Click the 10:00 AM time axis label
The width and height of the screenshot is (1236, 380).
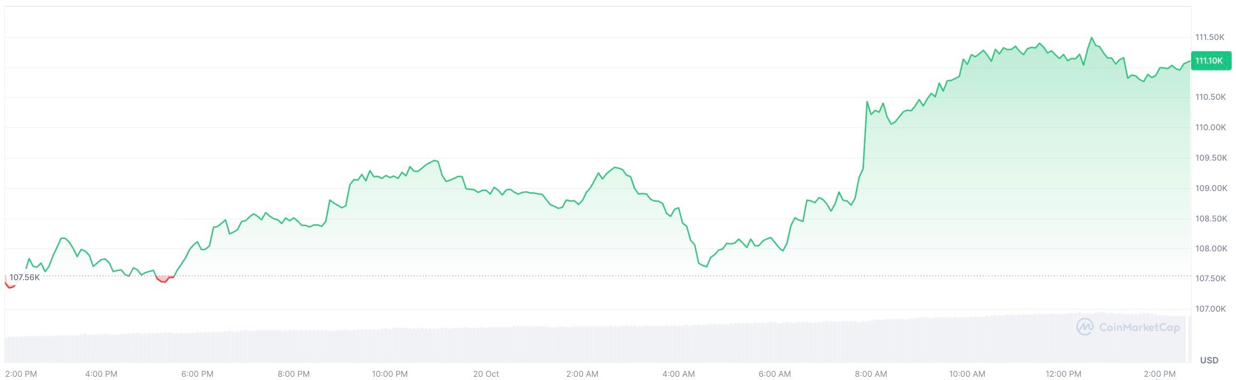[x=967, y=374]
